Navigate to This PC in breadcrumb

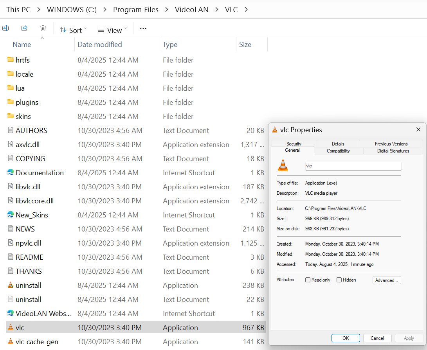pyautogui.click(x=18, y=10)
